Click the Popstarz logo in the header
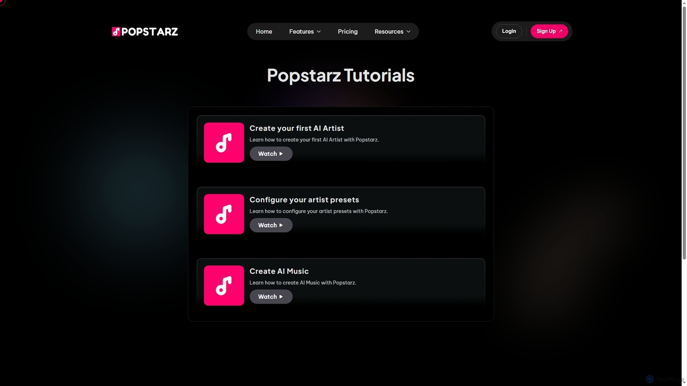This screenshot has width=687, height=386. pyautogui.click(x=145, y=32)
